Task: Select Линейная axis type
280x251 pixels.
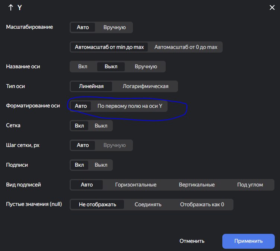Action: pyautogui.click(x=91, y=86)
